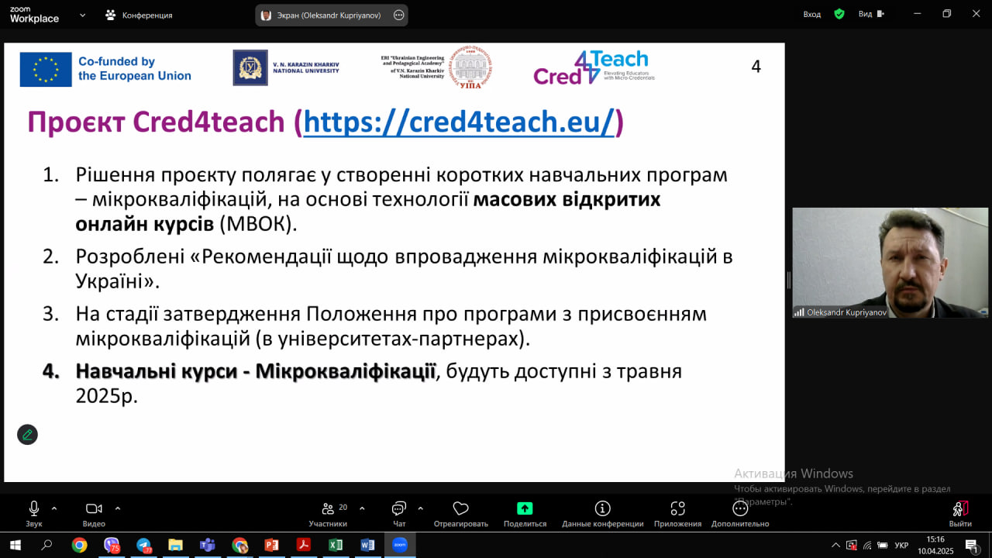Open the Дополнительно more options menu
Image resolution: width=992 pixels, height=558 pixels.
(x=740, y=514)
